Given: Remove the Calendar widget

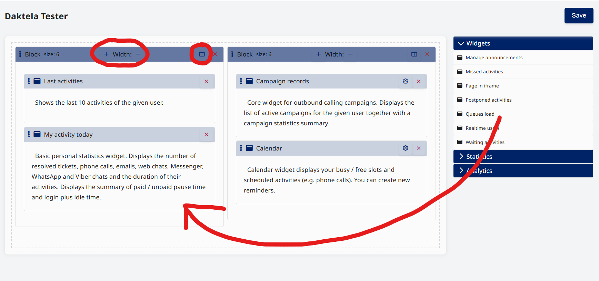Looking at the screenshot, I should [x=418, y=148].
